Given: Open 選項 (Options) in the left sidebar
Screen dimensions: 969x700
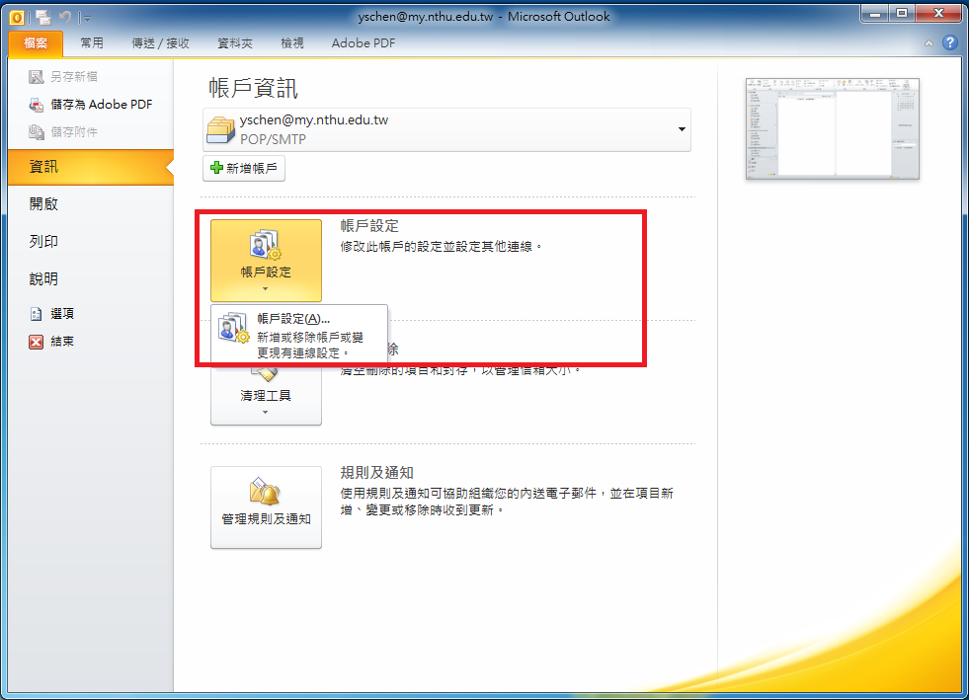Looking at the screenshot, I should pyautogui.click(x=61, y=313).
